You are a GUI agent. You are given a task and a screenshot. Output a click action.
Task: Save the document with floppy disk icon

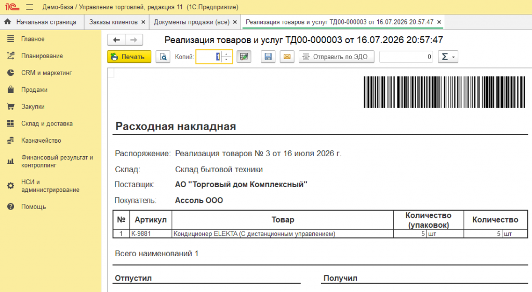[x=268, y=57]
